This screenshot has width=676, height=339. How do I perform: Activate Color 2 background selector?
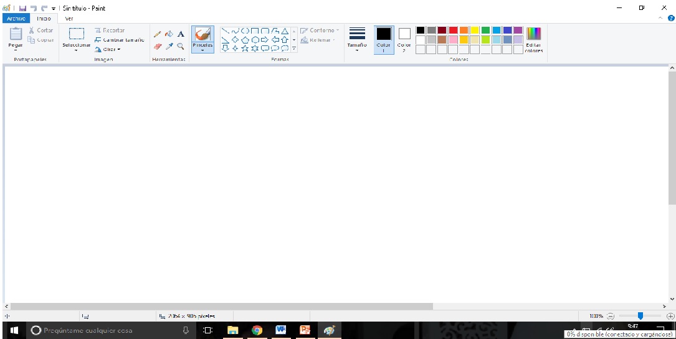pyautogui.click(x=404, y=40)
